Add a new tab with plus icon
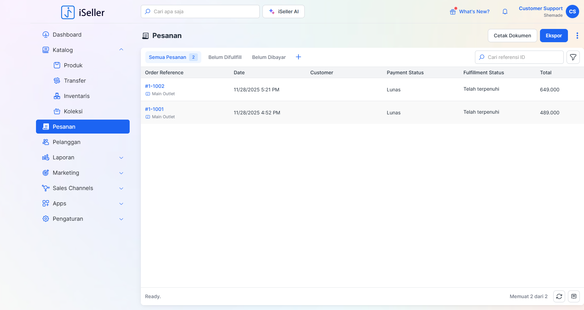Screen dimensions: 584x310 coord(298,57)
